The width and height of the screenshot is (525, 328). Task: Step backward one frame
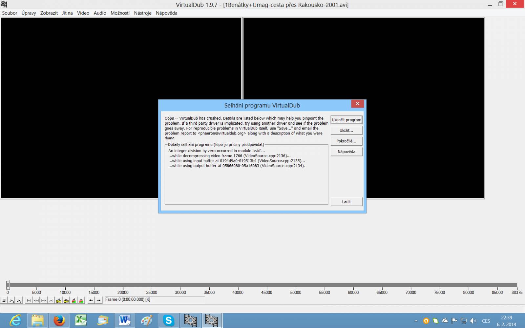pos(36,300)
